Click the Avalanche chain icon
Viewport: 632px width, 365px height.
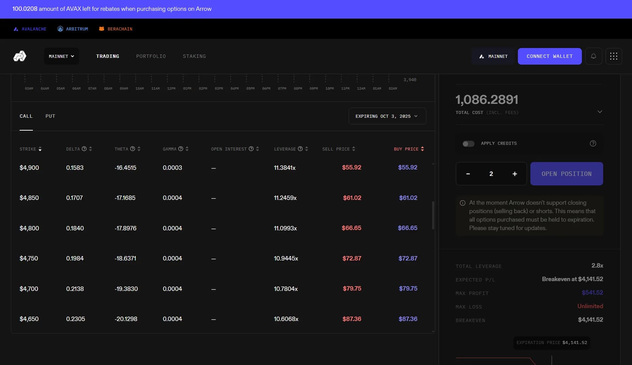tap(16, 29)
